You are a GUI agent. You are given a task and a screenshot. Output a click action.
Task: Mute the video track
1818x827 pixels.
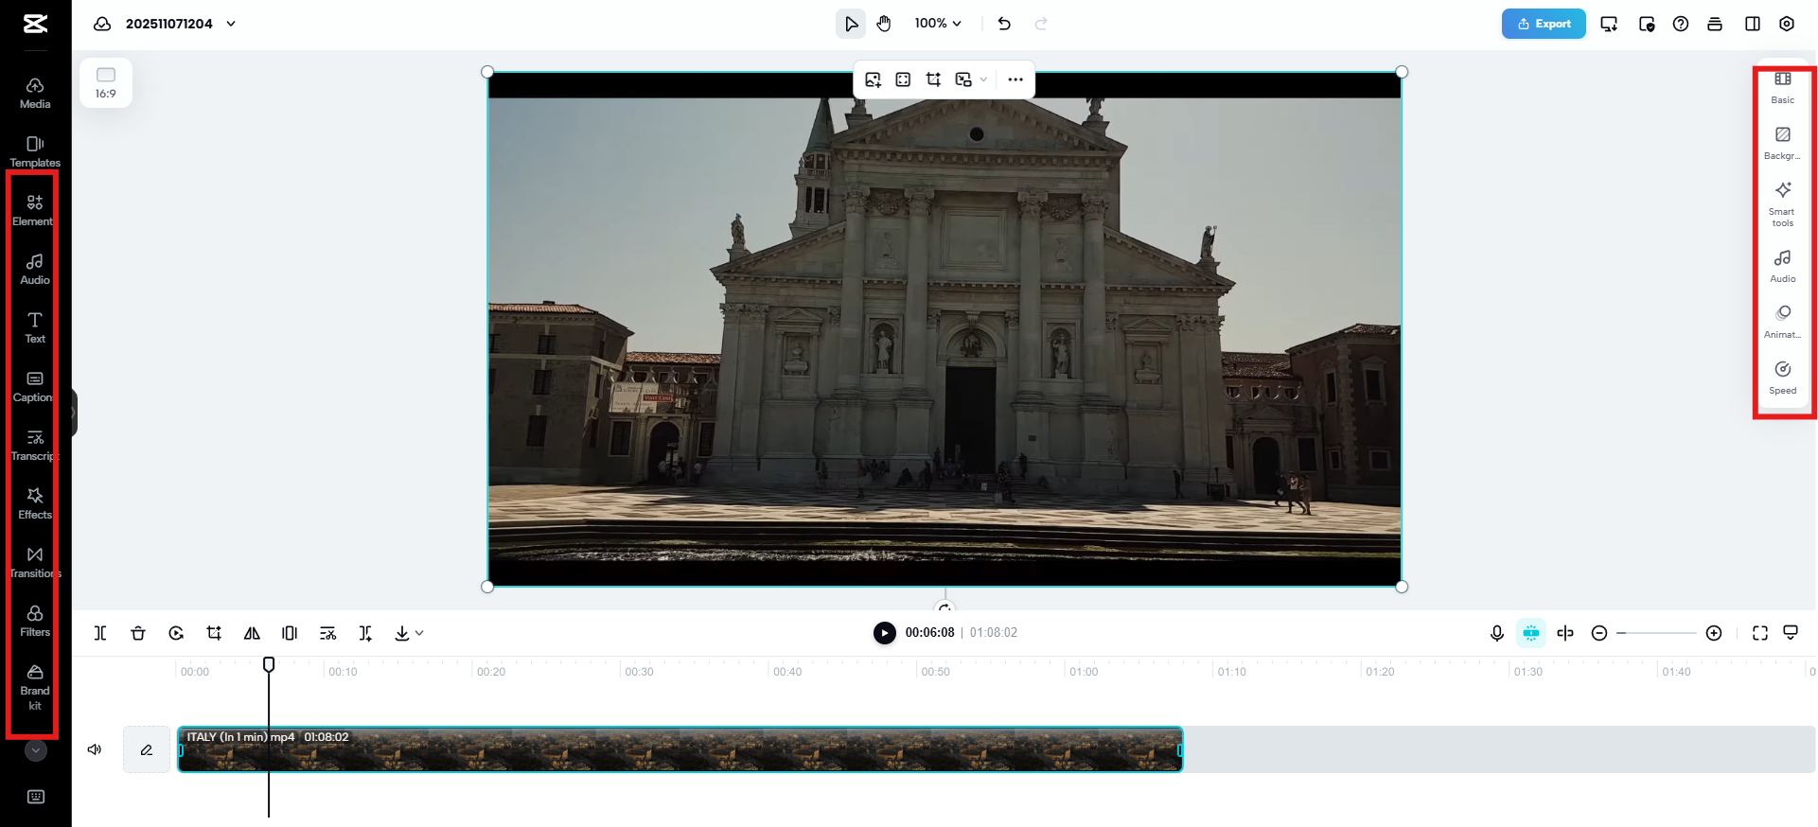(x=95, y=749)
